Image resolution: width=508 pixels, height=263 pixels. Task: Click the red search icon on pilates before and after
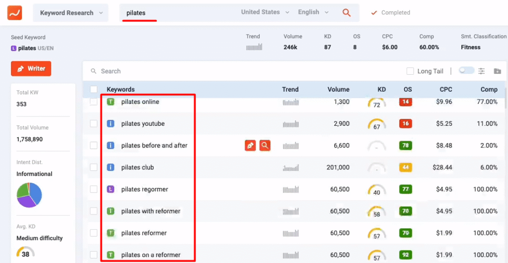tap(265, 146)
